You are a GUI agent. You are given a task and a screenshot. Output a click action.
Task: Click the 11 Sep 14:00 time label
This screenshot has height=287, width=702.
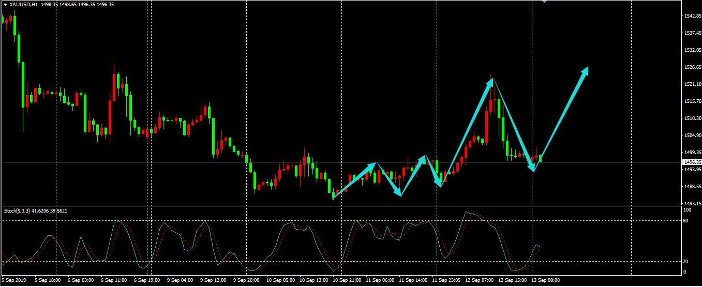pyautogui.click(x=413, y=280)
